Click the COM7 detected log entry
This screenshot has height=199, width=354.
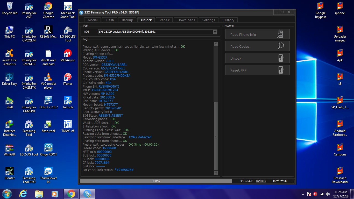click(140, 137)
